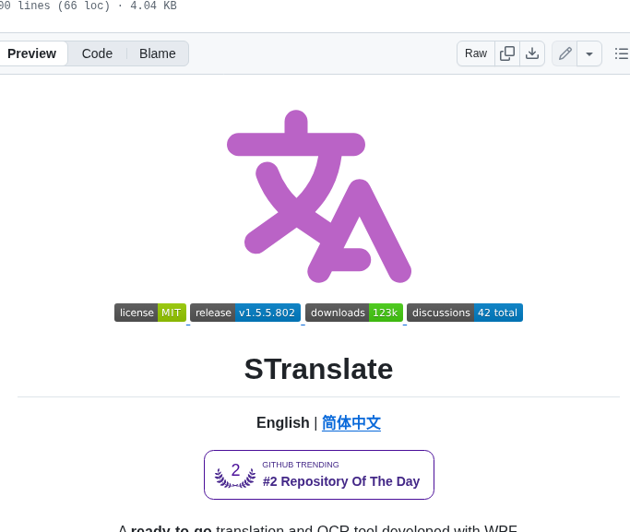Image resolution: width=630 pixels, height=532 pixels.
Task: Switch to 简体中文 readme link
Action: pyautogui.click(x=351, y=423)
